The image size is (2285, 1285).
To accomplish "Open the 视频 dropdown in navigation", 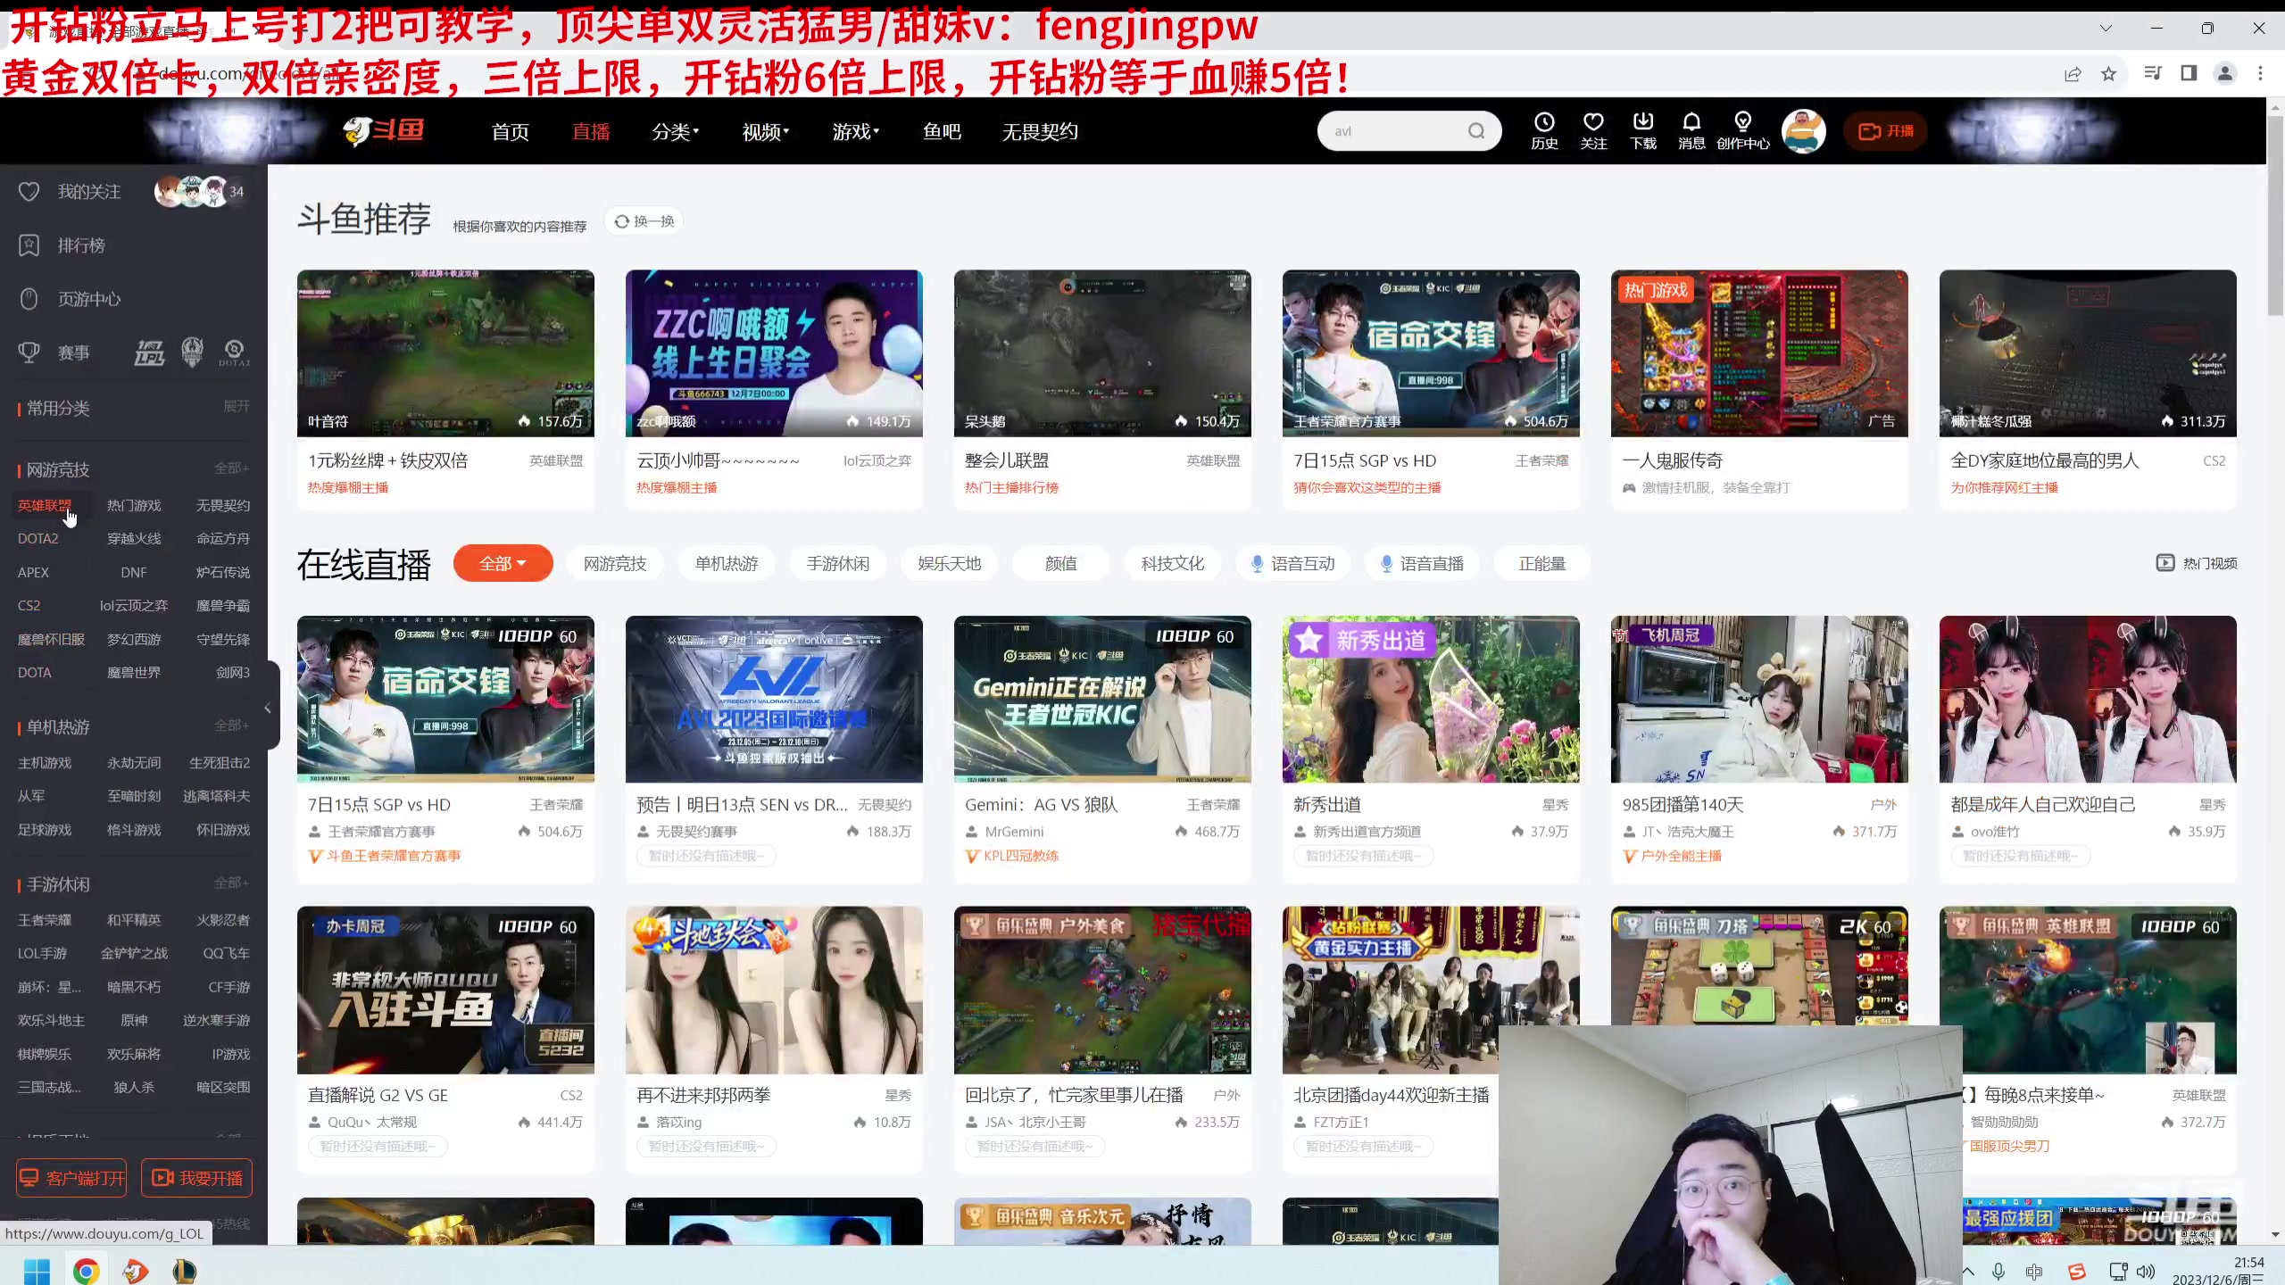I will pyautogui.click(x=765, y=132).
